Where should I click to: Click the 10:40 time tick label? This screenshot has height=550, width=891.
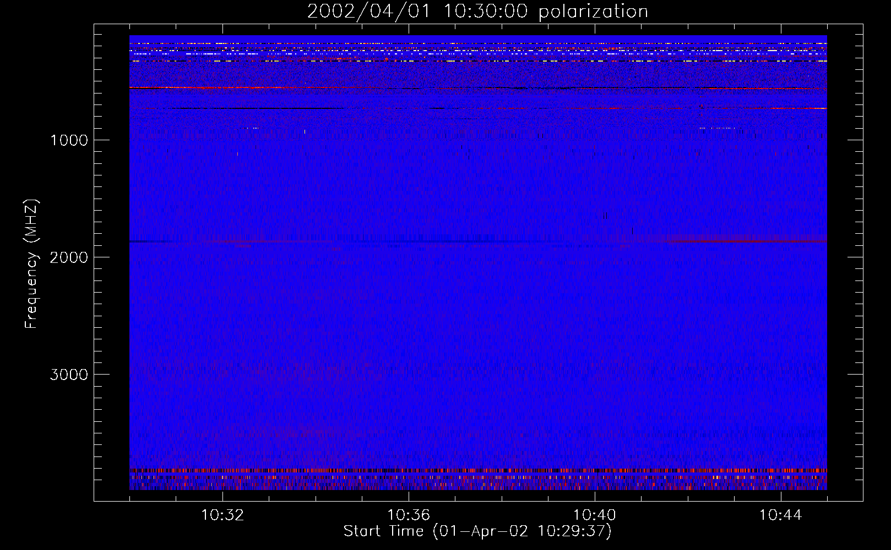click(595, 515)
